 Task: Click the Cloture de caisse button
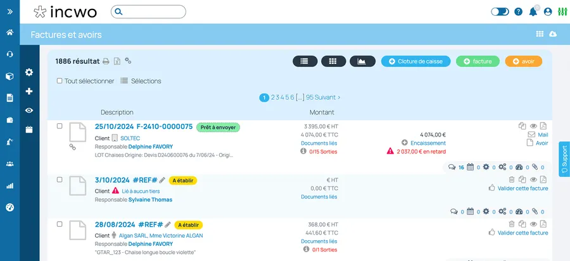pos(415,61)
